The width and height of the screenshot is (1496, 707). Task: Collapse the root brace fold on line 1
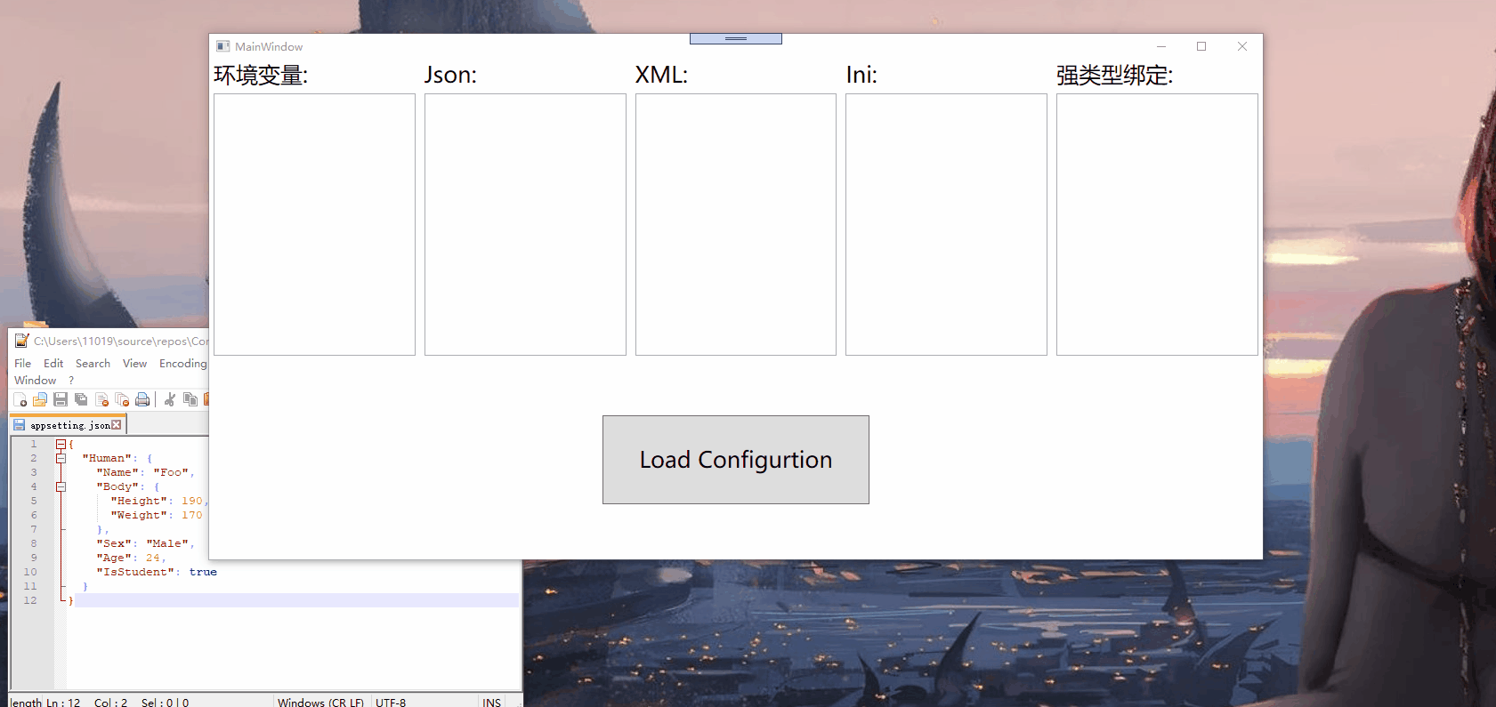coord(61,444)
